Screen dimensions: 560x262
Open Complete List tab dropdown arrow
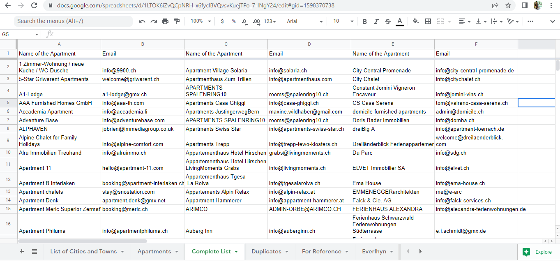pyautogui.click(x=236, y=251)
